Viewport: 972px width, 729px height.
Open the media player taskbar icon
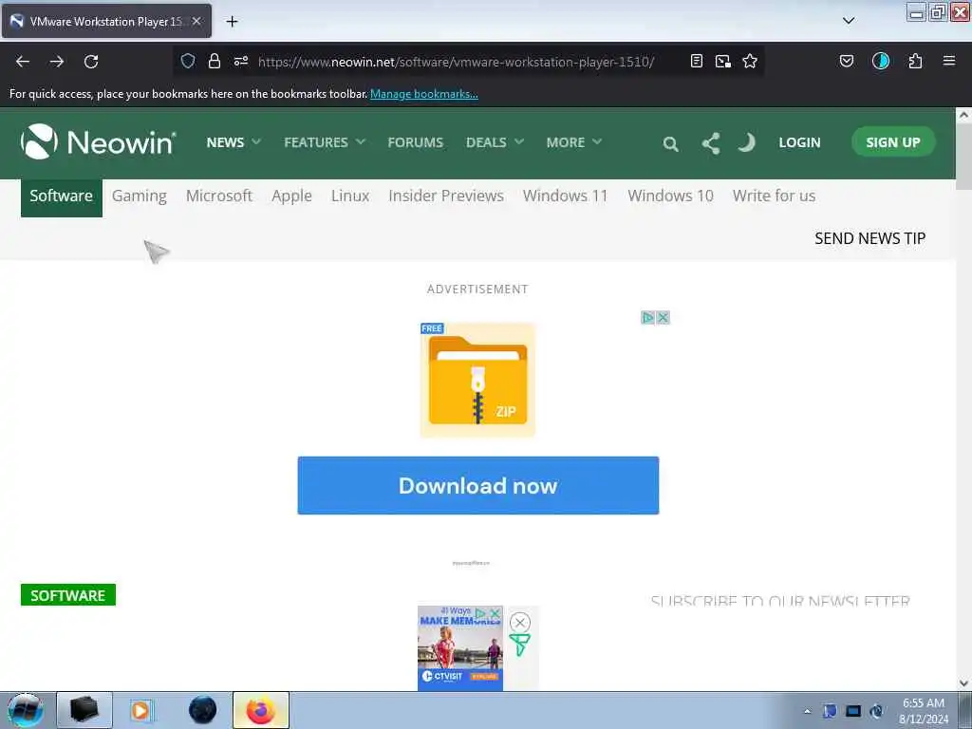[140, 710]
